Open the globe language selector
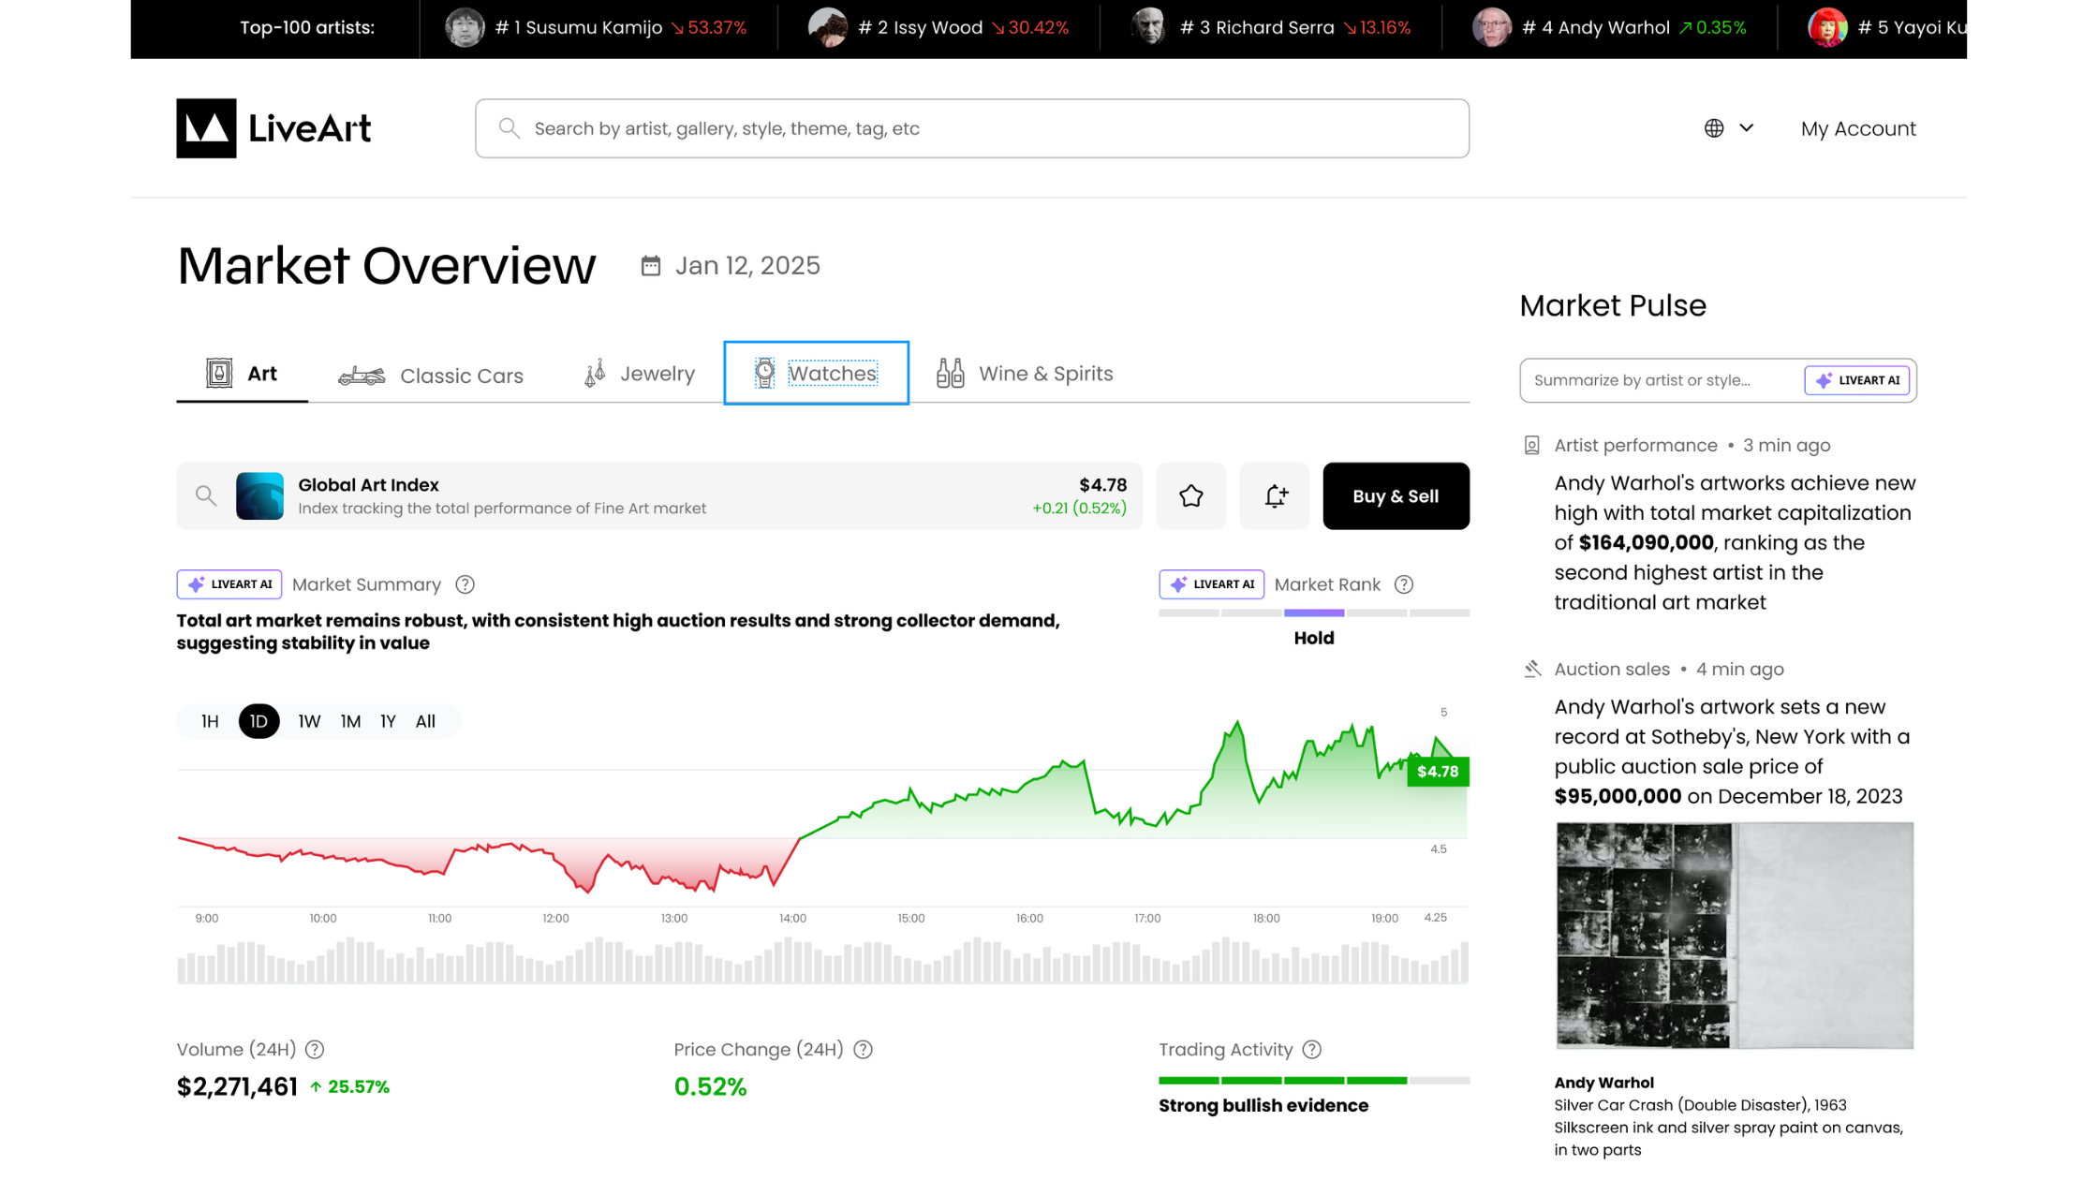Screen dimensions: 2098x1180 (x=1714, y=128)
